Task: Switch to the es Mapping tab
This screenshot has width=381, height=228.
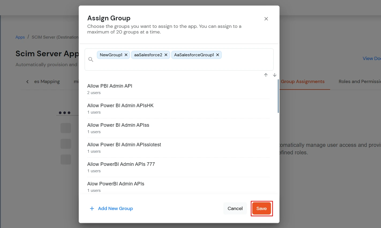Action: pyautogui.click(x=47, y=81)
